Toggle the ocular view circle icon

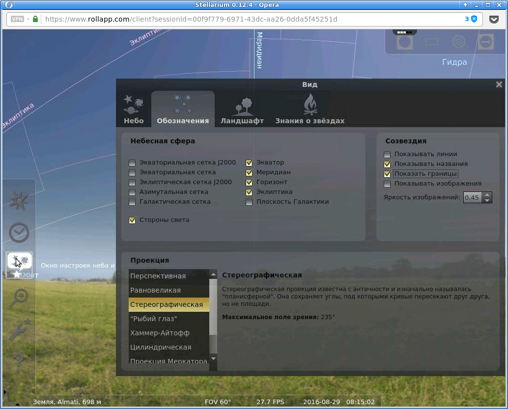click(405, 42)
